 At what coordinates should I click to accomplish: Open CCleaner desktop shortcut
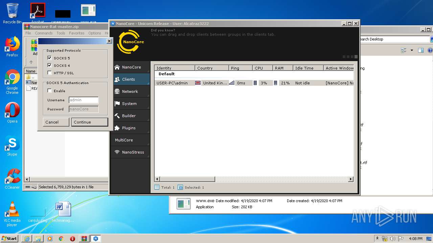click(12, 179)
